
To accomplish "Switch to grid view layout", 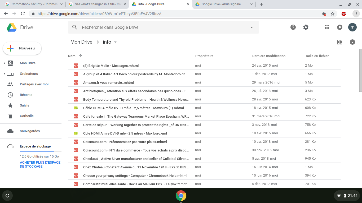I will 340,42.
